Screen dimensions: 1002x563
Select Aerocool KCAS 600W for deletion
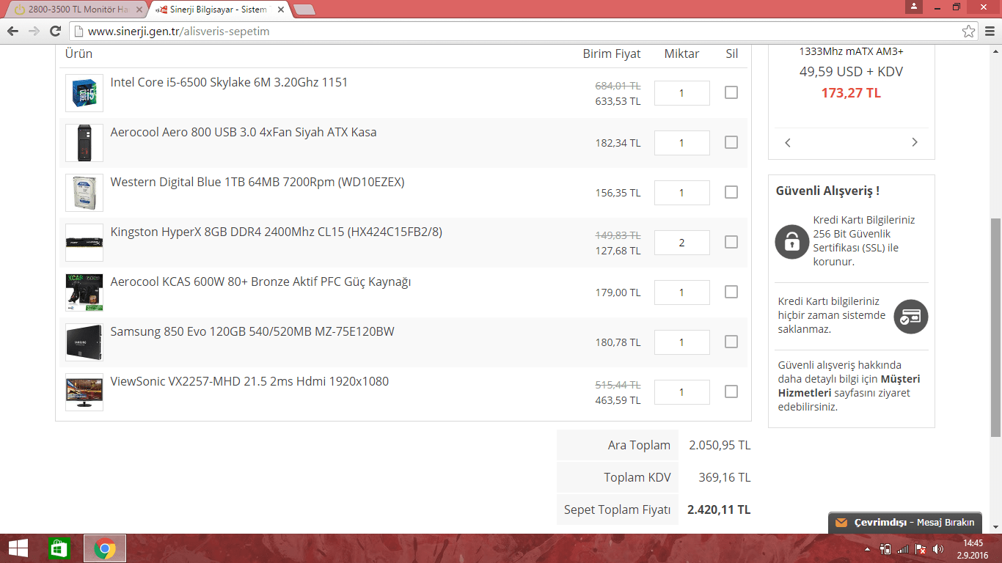(731, 292)
